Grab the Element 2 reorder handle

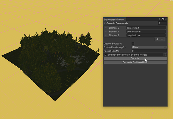106,35
